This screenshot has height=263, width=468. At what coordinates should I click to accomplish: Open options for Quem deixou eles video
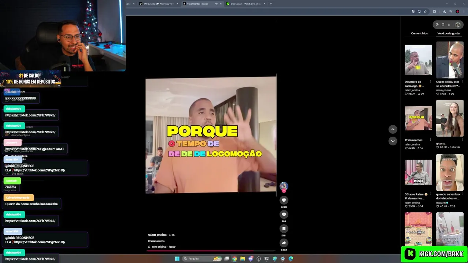coord(462,81)
